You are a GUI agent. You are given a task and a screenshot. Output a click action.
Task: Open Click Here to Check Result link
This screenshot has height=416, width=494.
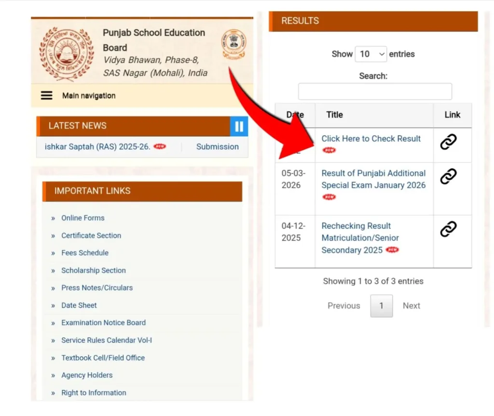tap(371, 139)
